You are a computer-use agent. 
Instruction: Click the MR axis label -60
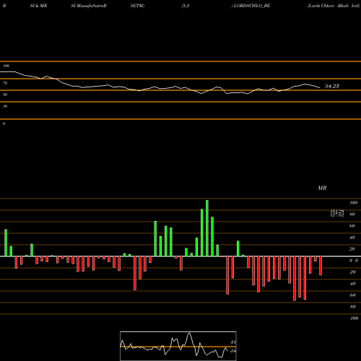coord(352,295)
